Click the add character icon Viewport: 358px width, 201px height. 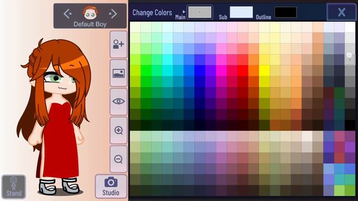coord(119,44)
